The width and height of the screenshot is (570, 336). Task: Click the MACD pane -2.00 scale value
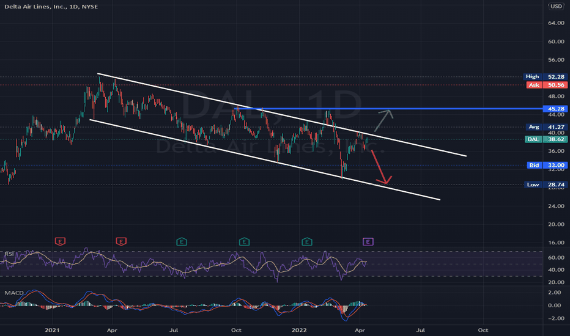tap(556, 318)
